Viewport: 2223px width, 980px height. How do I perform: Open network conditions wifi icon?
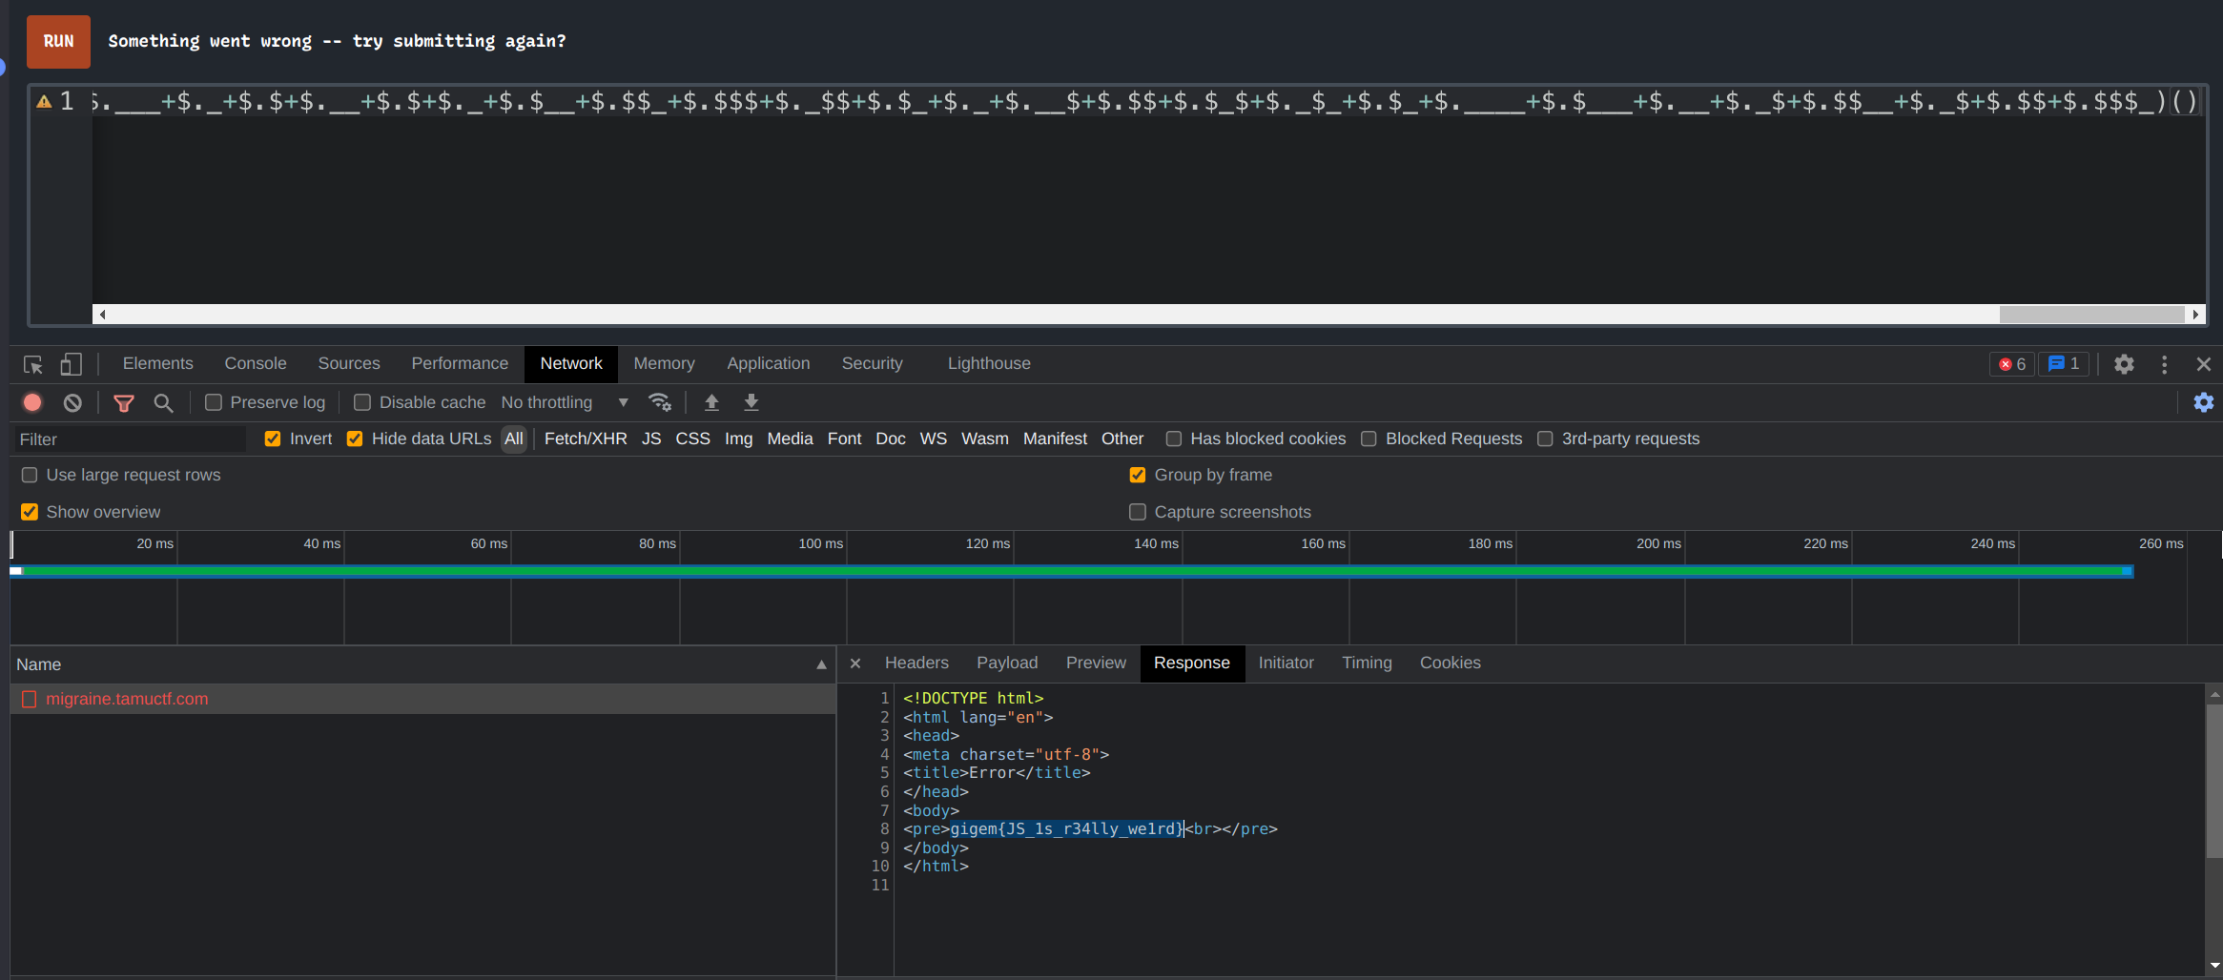tap(660, 402)
